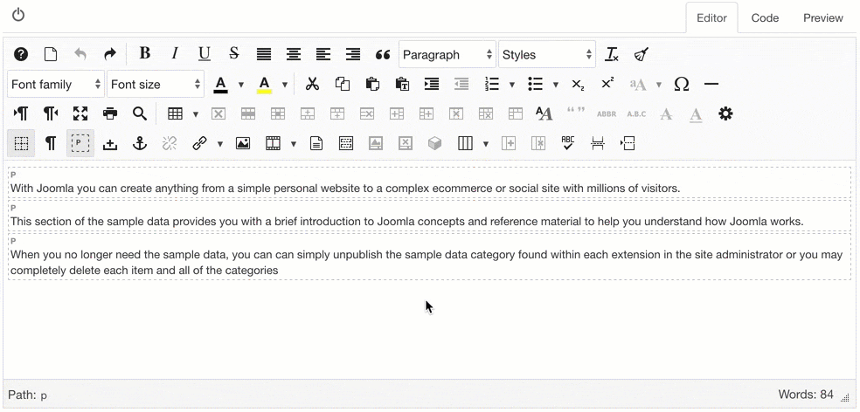The width and height of the screenshot is (860, 412).
Task: Click the Insert Image icon
Action: click(x=243, y=143)
